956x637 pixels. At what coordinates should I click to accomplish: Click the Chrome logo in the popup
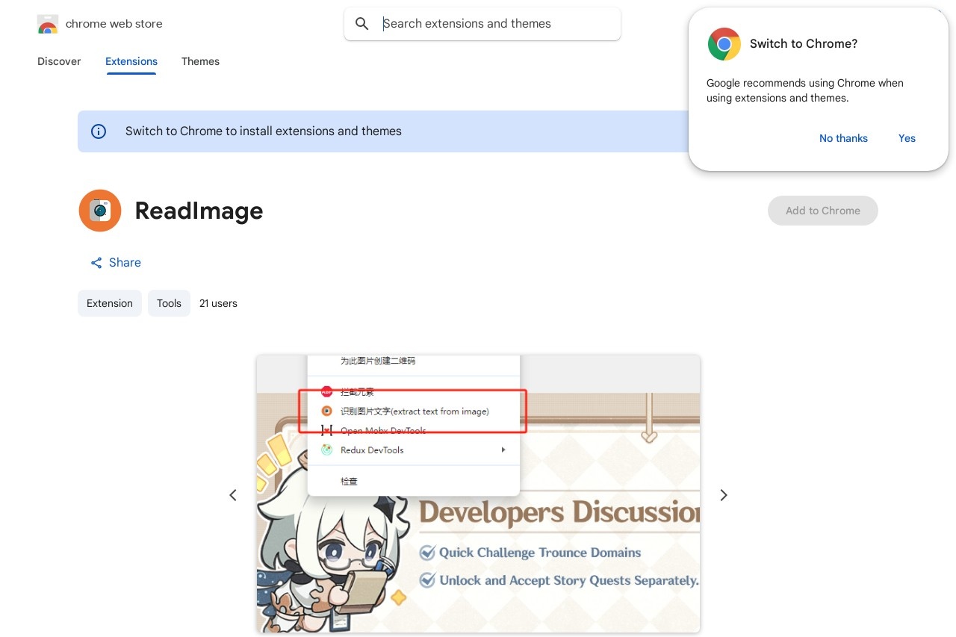coord(724,44)
